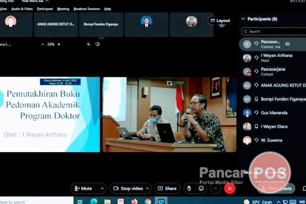Expand video options arrow beside Stop video
The image size is (306, 204).
(147, 188)
